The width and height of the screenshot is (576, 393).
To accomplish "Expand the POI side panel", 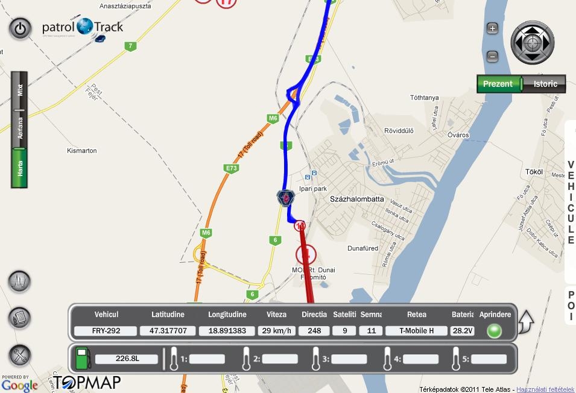I will 571,306.
